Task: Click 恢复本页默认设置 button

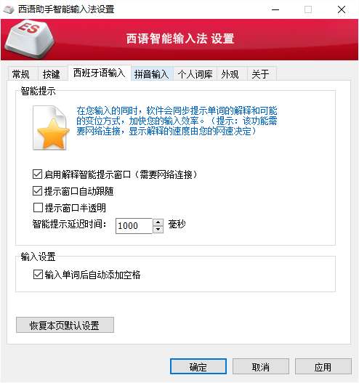Action: click(65, 325)
